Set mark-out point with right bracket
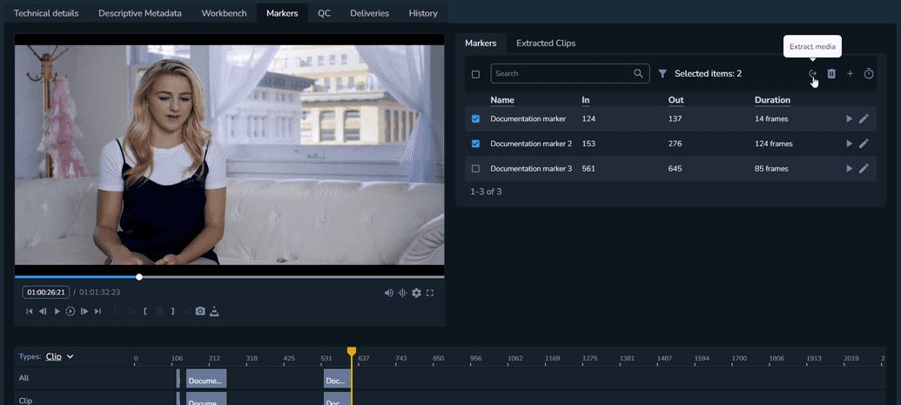The image size is (901, 405). 172,311
